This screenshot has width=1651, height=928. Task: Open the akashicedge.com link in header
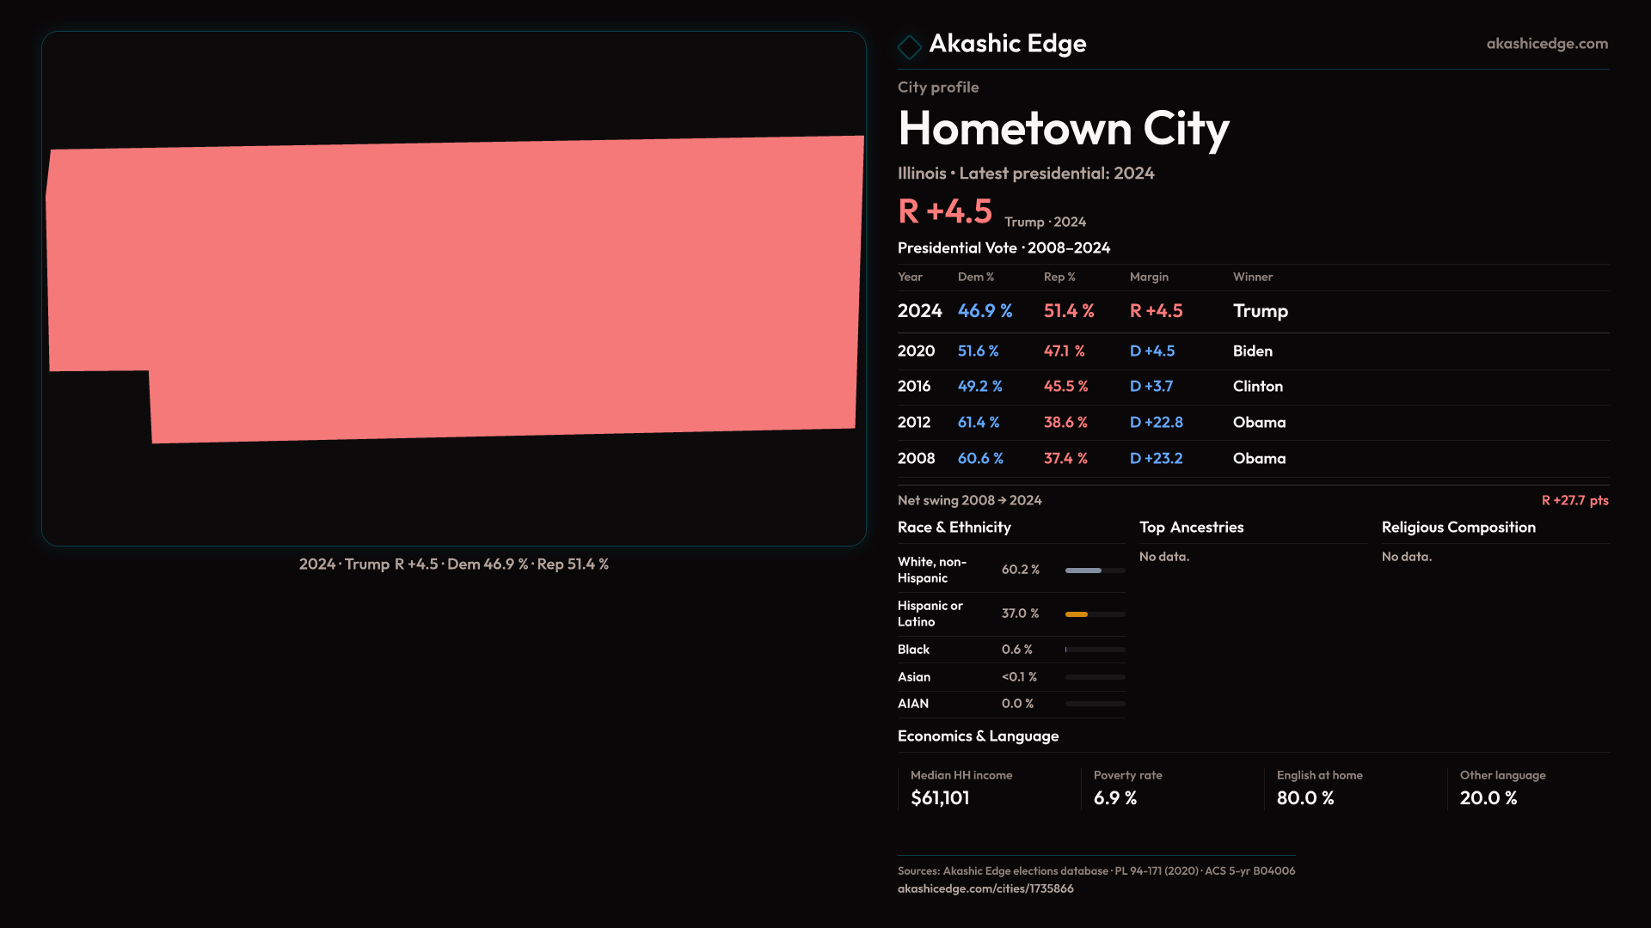[x=1546, y=44]
